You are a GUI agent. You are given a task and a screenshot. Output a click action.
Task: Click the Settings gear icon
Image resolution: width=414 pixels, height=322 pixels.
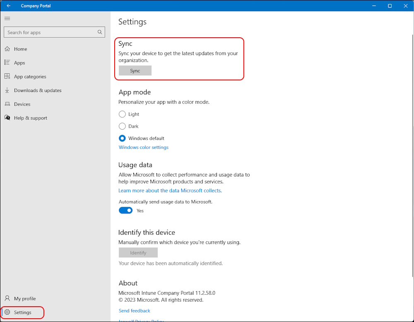7,312
